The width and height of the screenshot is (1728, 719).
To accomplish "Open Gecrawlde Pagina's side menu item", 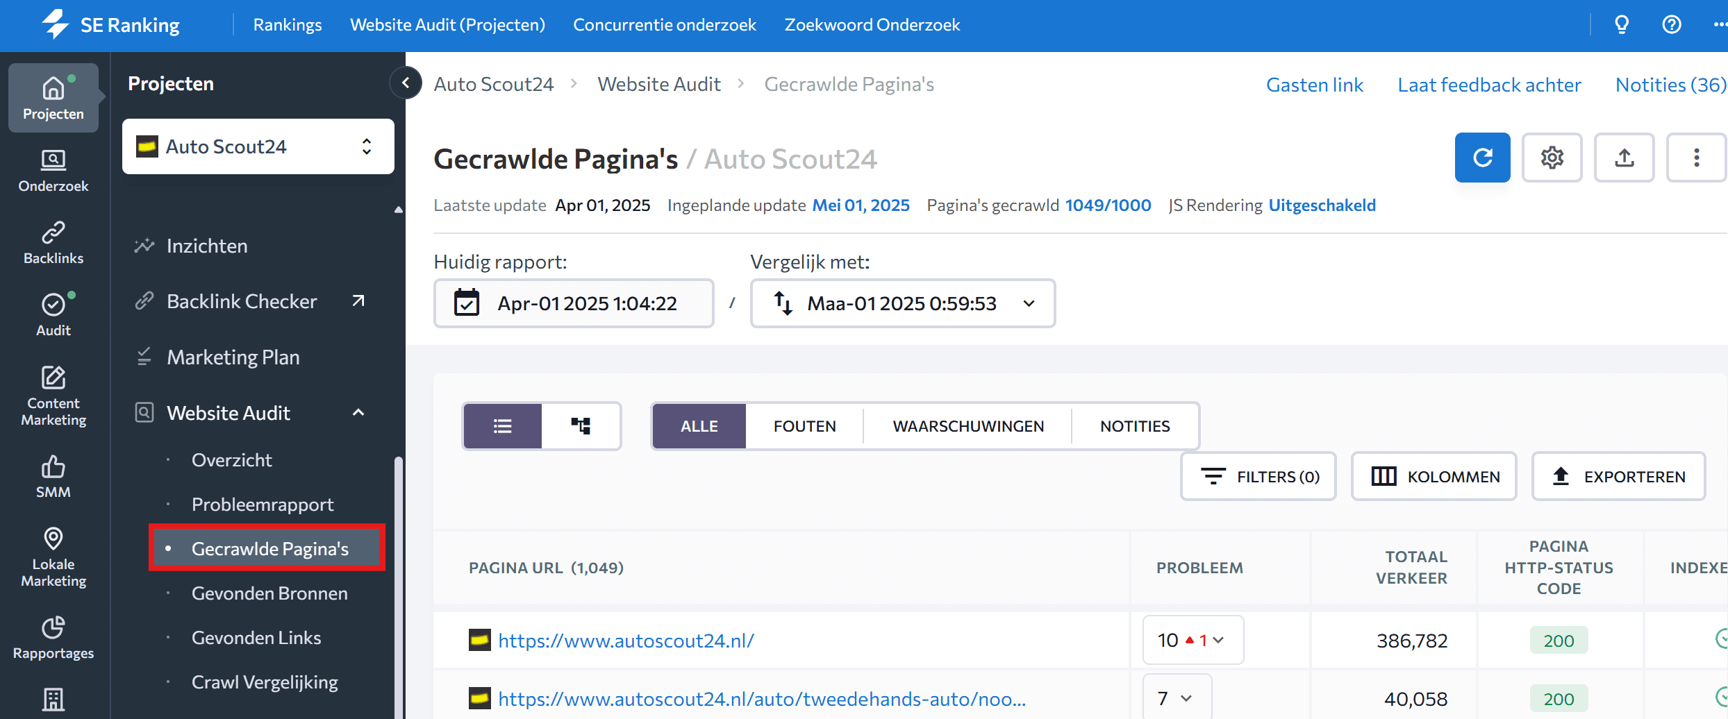I will point(267,548).
